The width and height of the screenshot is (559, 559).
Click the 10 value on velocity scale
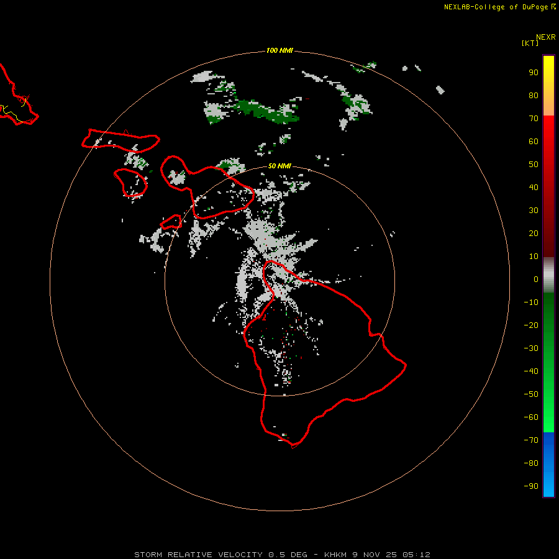pyautogui.click(x=534, y=257)
